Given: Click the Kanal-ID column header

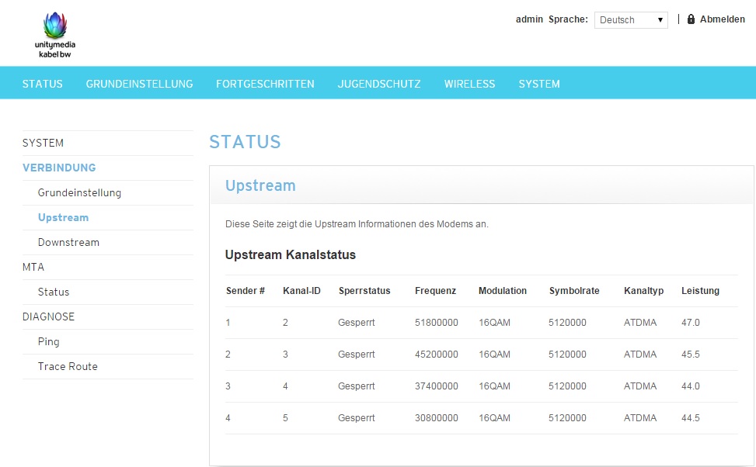Looking at the screenshot, I should tap(301, 291).
